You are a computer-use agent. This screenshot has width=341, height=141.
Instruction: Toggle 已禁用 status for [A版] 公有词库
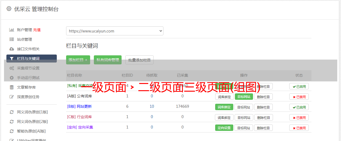tap(299, 97)
